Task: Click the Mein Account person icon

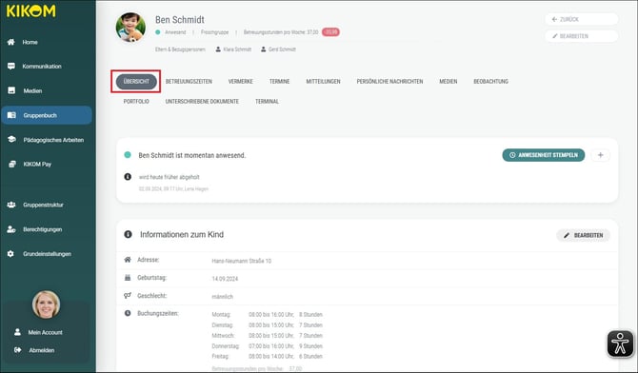Action: pos(17,332)
